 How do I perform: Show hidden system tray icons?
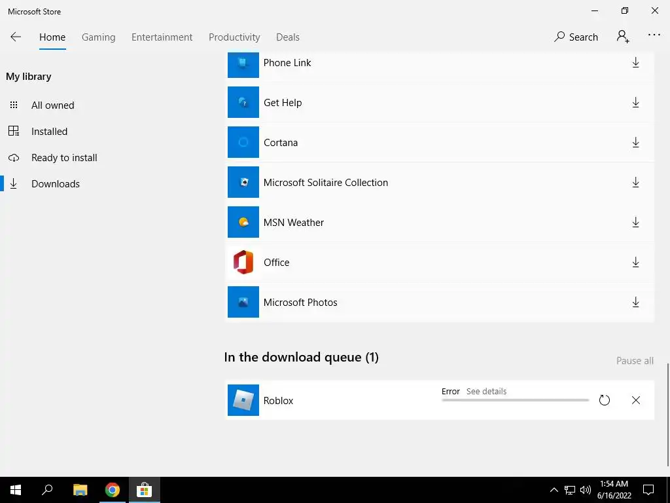click(554, 490)
